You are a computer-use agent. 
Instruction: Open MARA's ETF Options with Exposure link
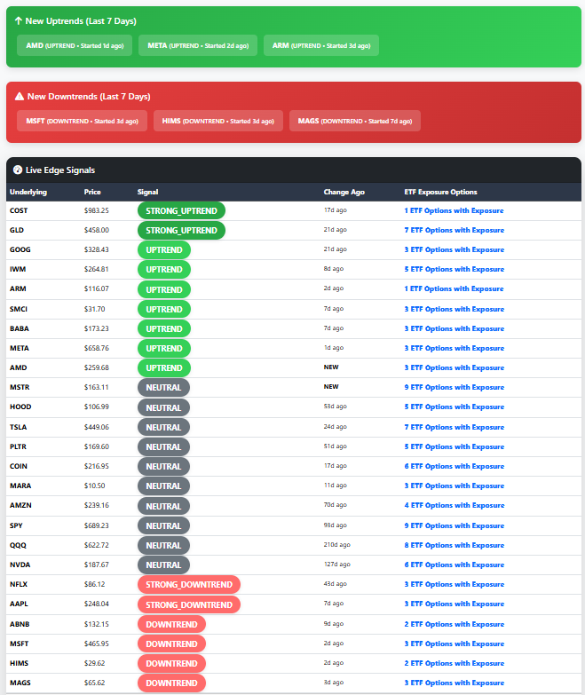(x=455, y=486)
